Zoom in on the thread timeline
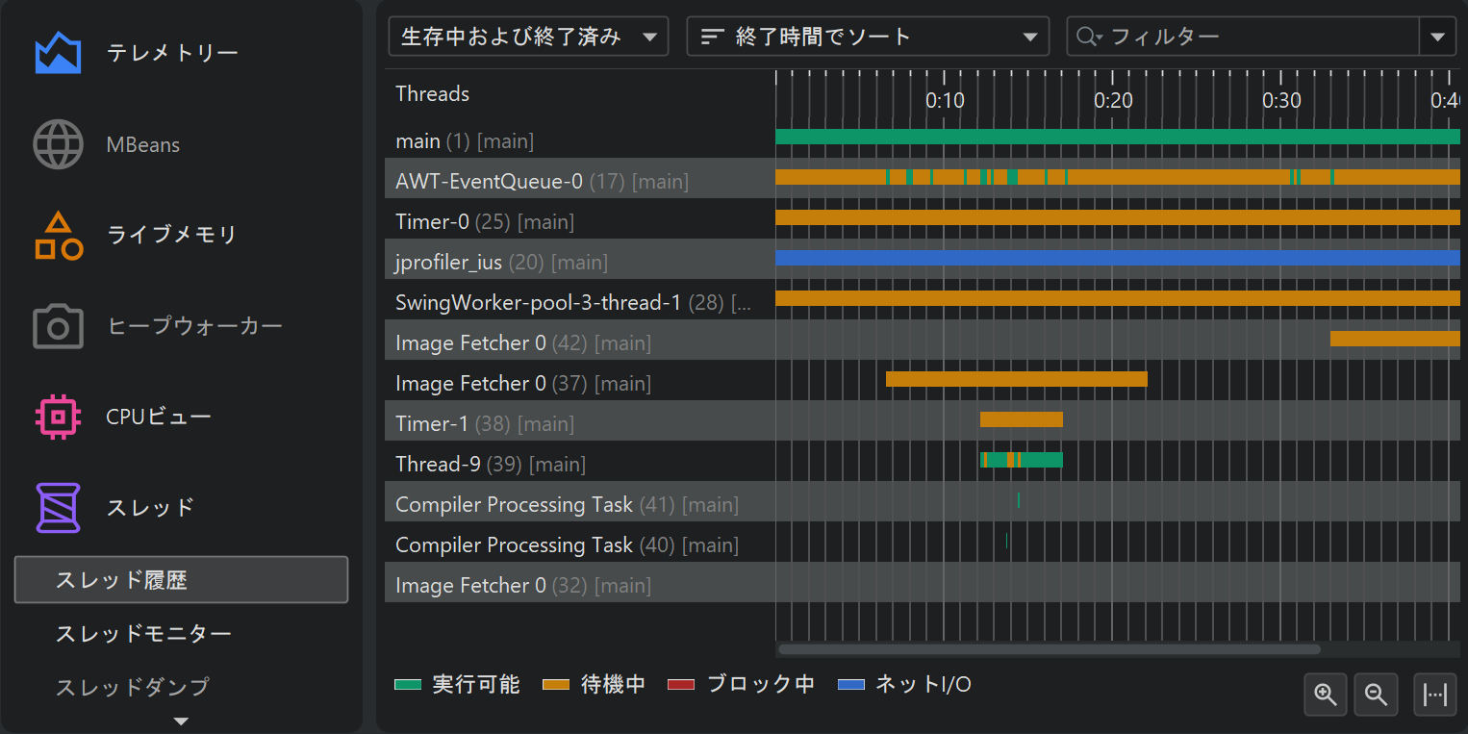Image resolution: width=1468 pixels, height=734 pixels. (1326, 695)
